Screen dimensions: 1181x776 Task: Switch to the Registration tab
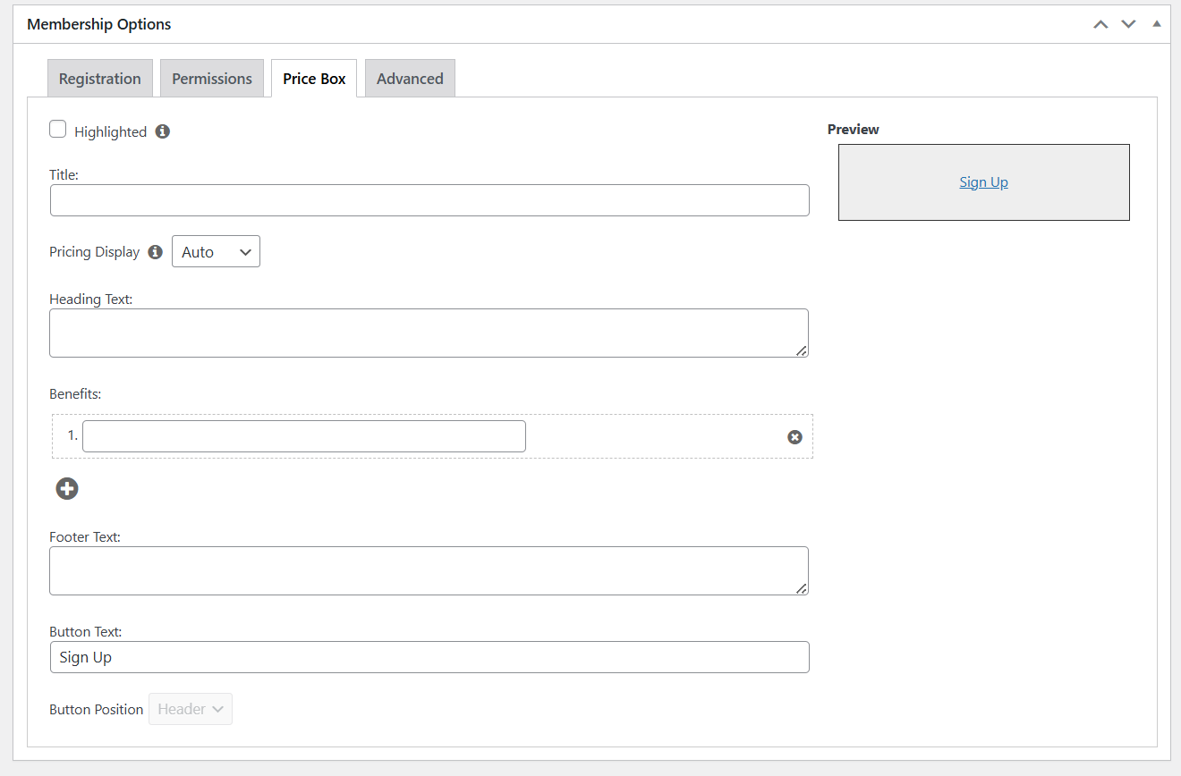(x=100, y=79)
